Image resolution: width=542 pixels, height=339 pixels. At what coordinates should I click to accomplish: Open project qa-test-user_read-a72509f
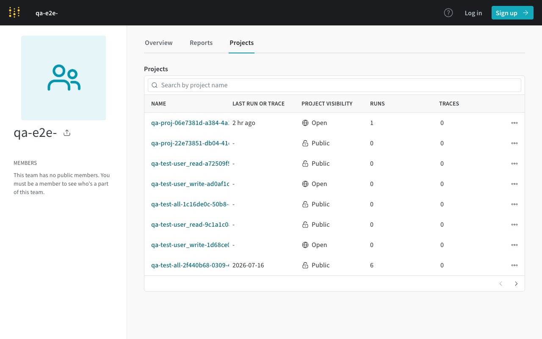[x=190, y=164]
